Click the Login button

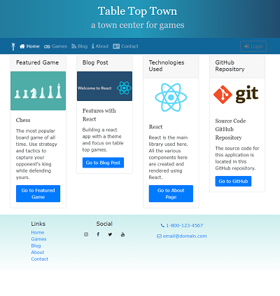coord(253,46)
